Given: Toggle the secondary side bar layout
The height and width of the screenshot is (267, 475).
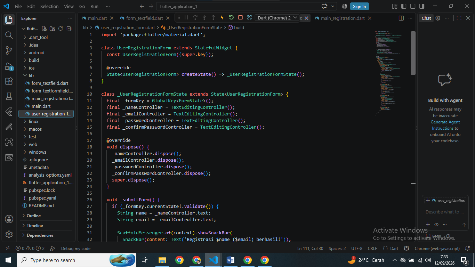Looking at the screenshot, I should pos(421,6).
